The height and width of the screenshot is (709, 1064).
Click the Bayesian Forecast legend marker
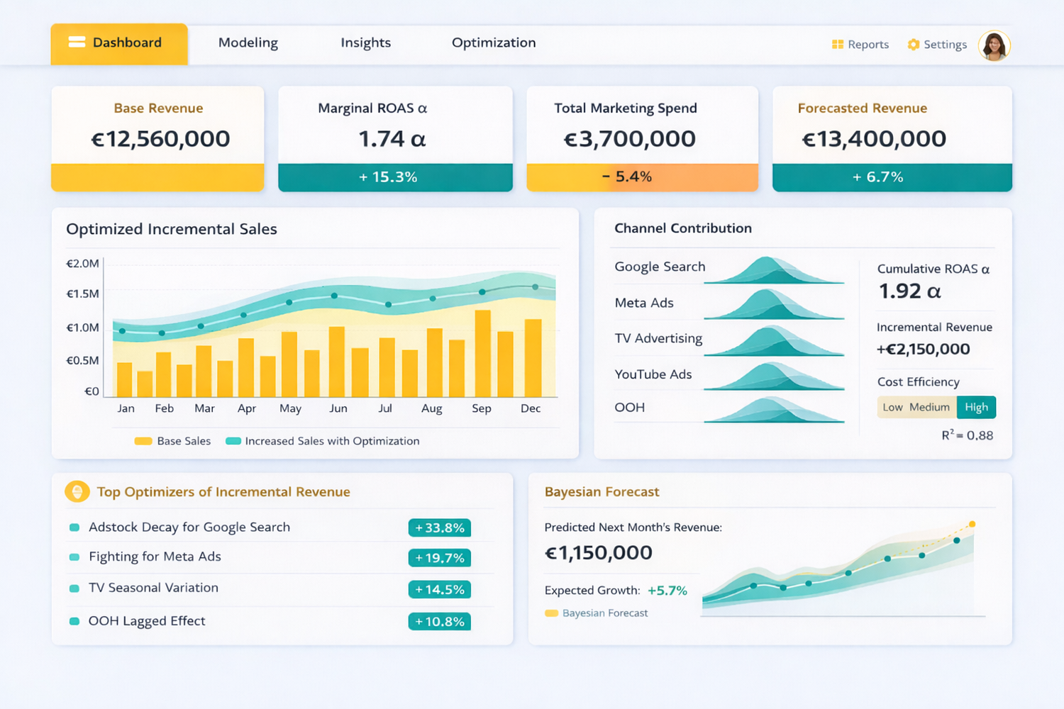pyautogui.click(x=551, y=613)
